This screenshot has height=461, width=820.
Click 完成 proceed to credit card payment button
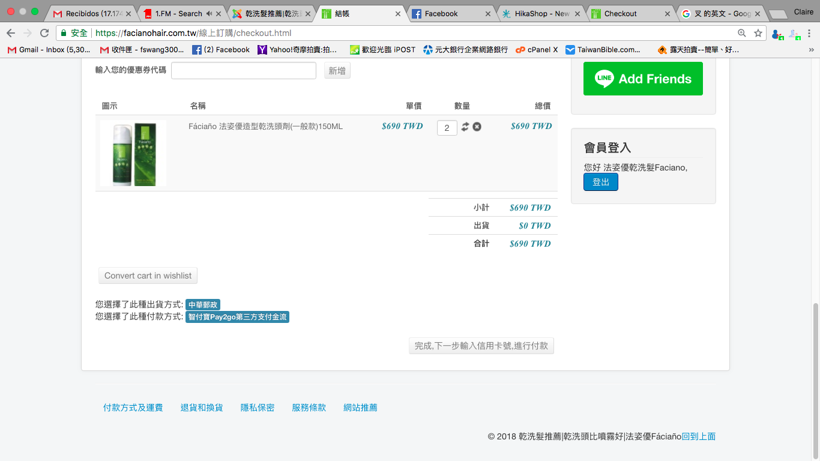click(x=481, y=346)
